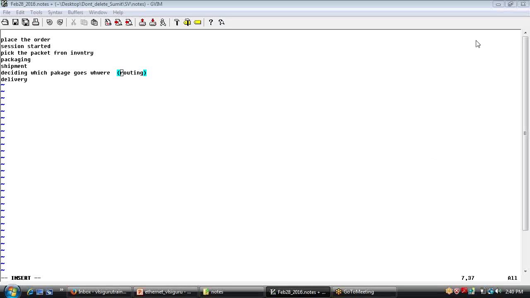Click the 'All' indicator in status line
Image resolution: width=530 pixels, height=298 pixels.
(512, 278)
